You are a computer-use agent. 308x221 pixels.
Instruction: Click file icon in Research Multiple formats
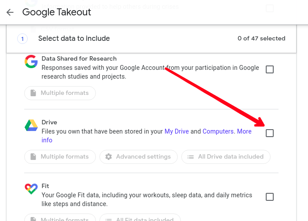pos(33,93)
